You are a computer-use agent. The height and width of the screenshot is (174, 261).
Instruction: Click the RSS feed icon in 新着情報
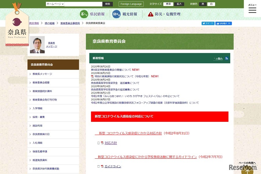(x=227, y=58)
